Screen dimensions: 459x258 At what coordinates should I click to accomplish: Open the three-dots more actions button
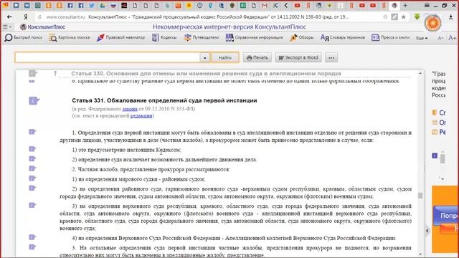pyautogui.click(x=331, y=57)
